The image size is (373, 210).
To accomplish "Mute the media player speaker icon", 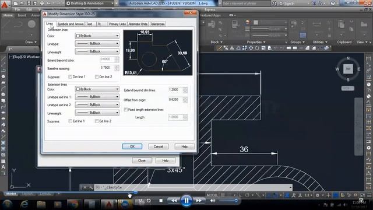I will (212, 201).
